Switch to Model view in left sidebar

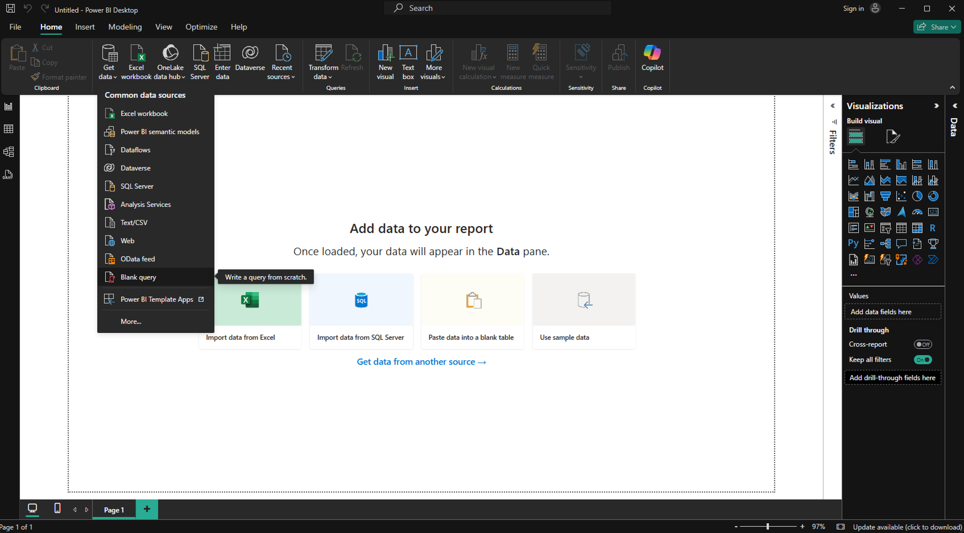(8, 152)
